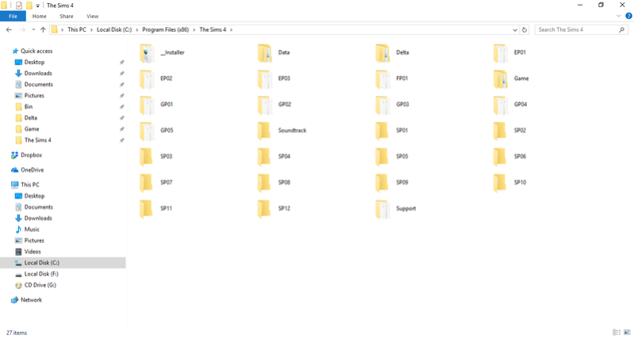This screenshot has height=338, width=634.
Task: Open the Game folder in file list
Action: tap(511, 78)
